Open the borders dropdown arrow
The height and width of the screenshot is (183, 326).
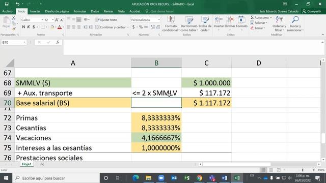pos(46,27)
